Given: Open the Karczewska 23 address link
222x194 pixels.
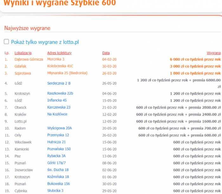Looking at the screenshot, I should 59,107.
